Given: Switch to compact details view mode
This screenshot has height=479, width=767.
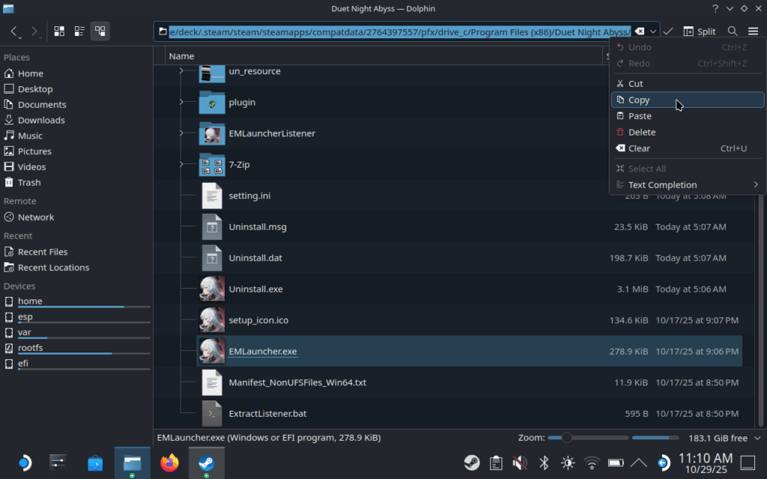Looking at the screenshot, I should 79,31.
